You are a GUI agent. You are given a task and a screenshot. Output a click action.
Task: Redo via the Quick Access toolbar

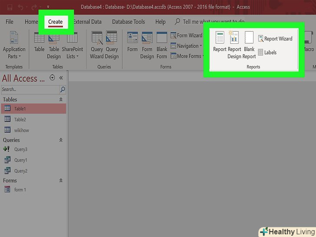point(34,7)
